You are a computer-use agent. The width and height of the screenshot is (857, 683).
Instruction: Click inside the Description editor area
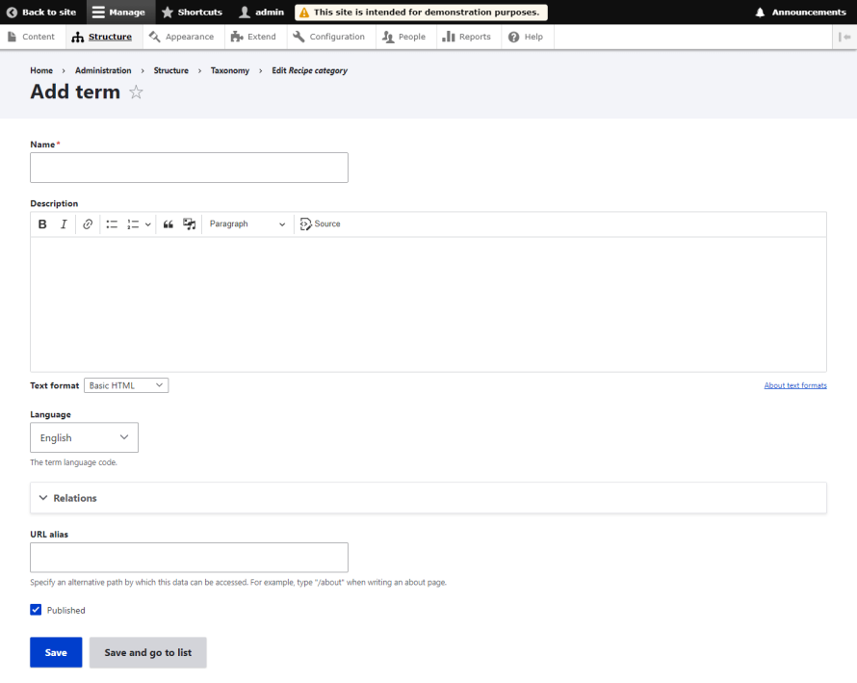click(428, 304)
